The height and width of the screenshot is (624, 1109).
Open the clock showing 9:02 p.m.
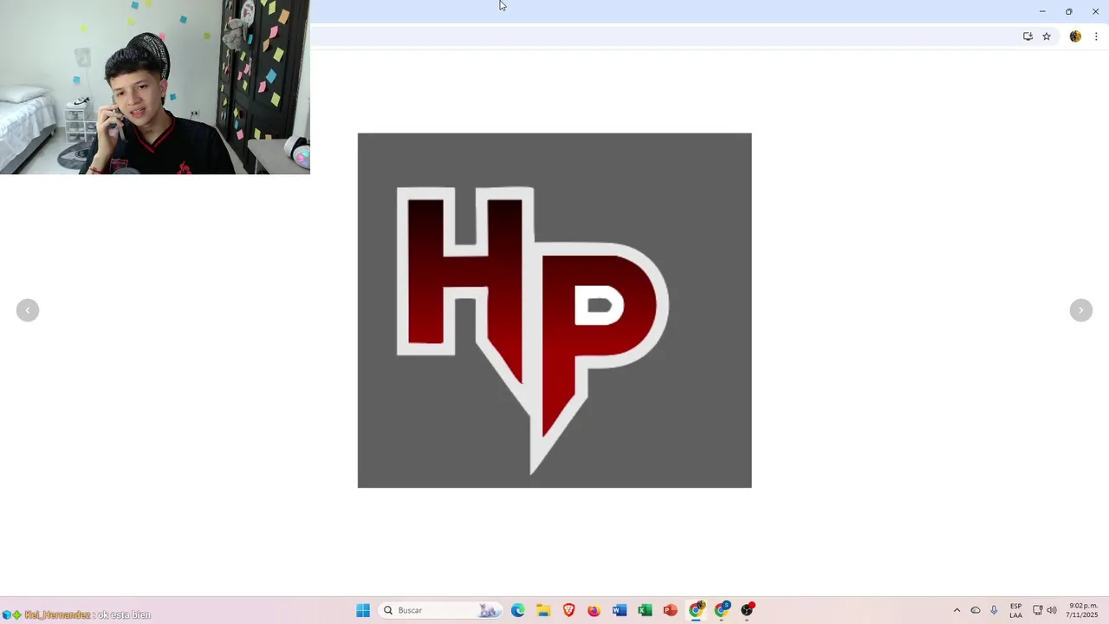pos(1083,610)
